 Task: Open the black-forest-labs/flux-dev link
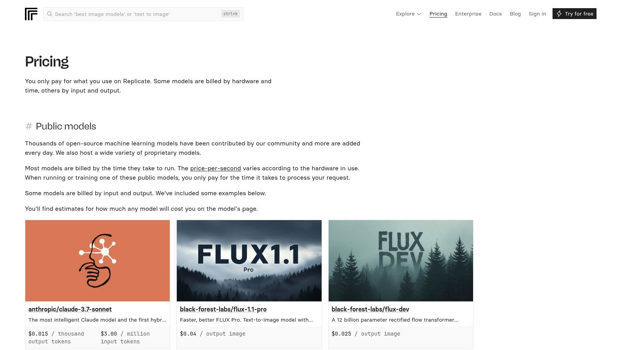click(370, 309)
